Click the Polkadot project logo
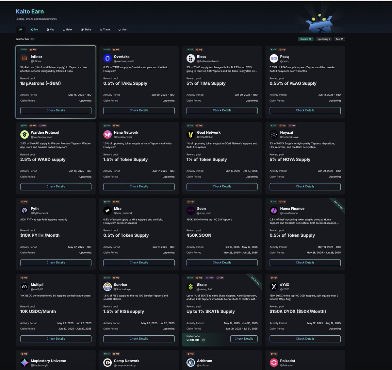The height and width of the screenshot is (370, 392). [274, 362]
